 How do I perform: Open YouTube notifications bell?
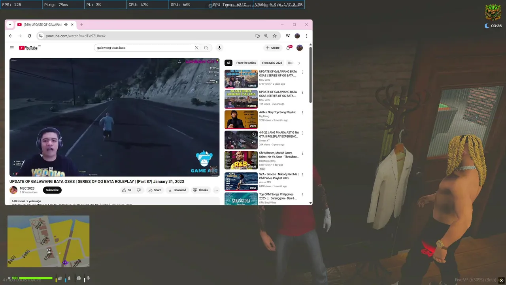(289, 48)
